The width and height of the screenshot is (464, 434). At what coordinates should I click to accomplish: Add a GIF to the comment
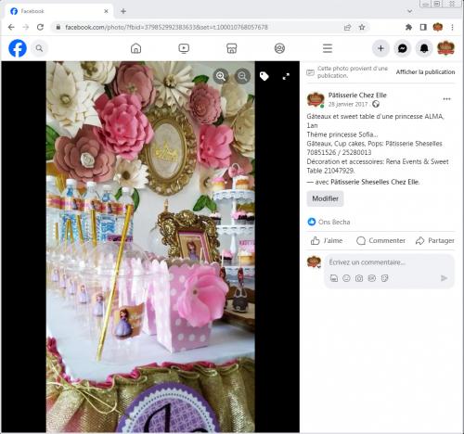(x=371, y=278)
